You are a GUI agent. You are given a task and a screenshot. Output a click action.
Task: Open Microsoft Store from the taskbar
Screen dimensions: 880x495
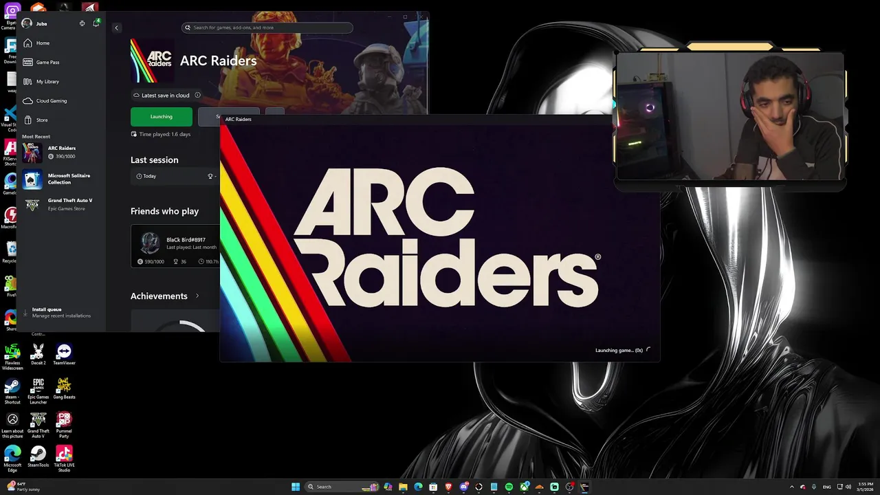433,487
